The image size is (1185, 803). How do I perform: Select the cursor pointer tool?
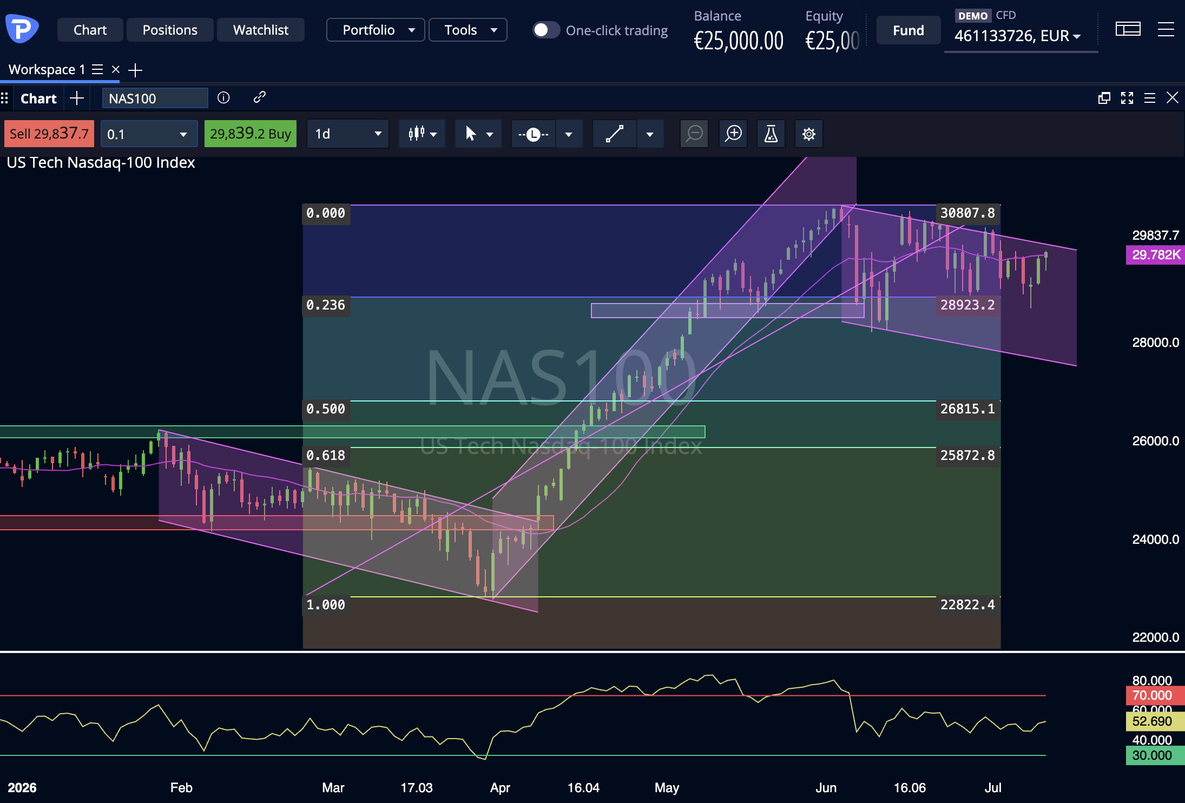[x=471, y=134]
